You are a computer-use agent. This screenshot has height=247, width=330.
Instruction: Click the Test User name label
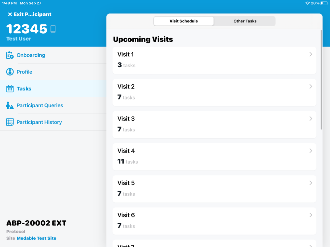19,39
